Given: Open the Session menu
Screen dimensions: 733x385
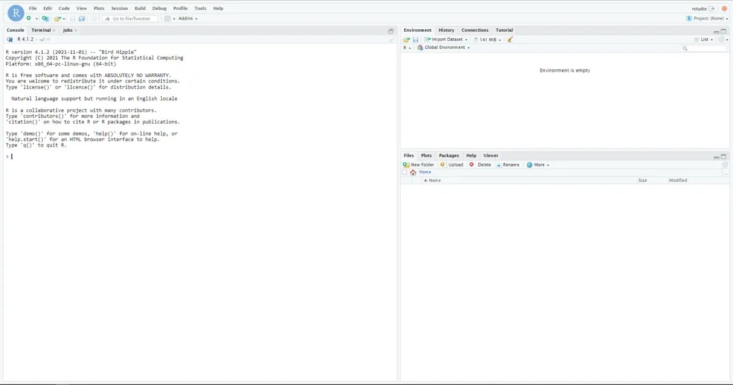Looking at the screenshot, I should tap(119, 9).
